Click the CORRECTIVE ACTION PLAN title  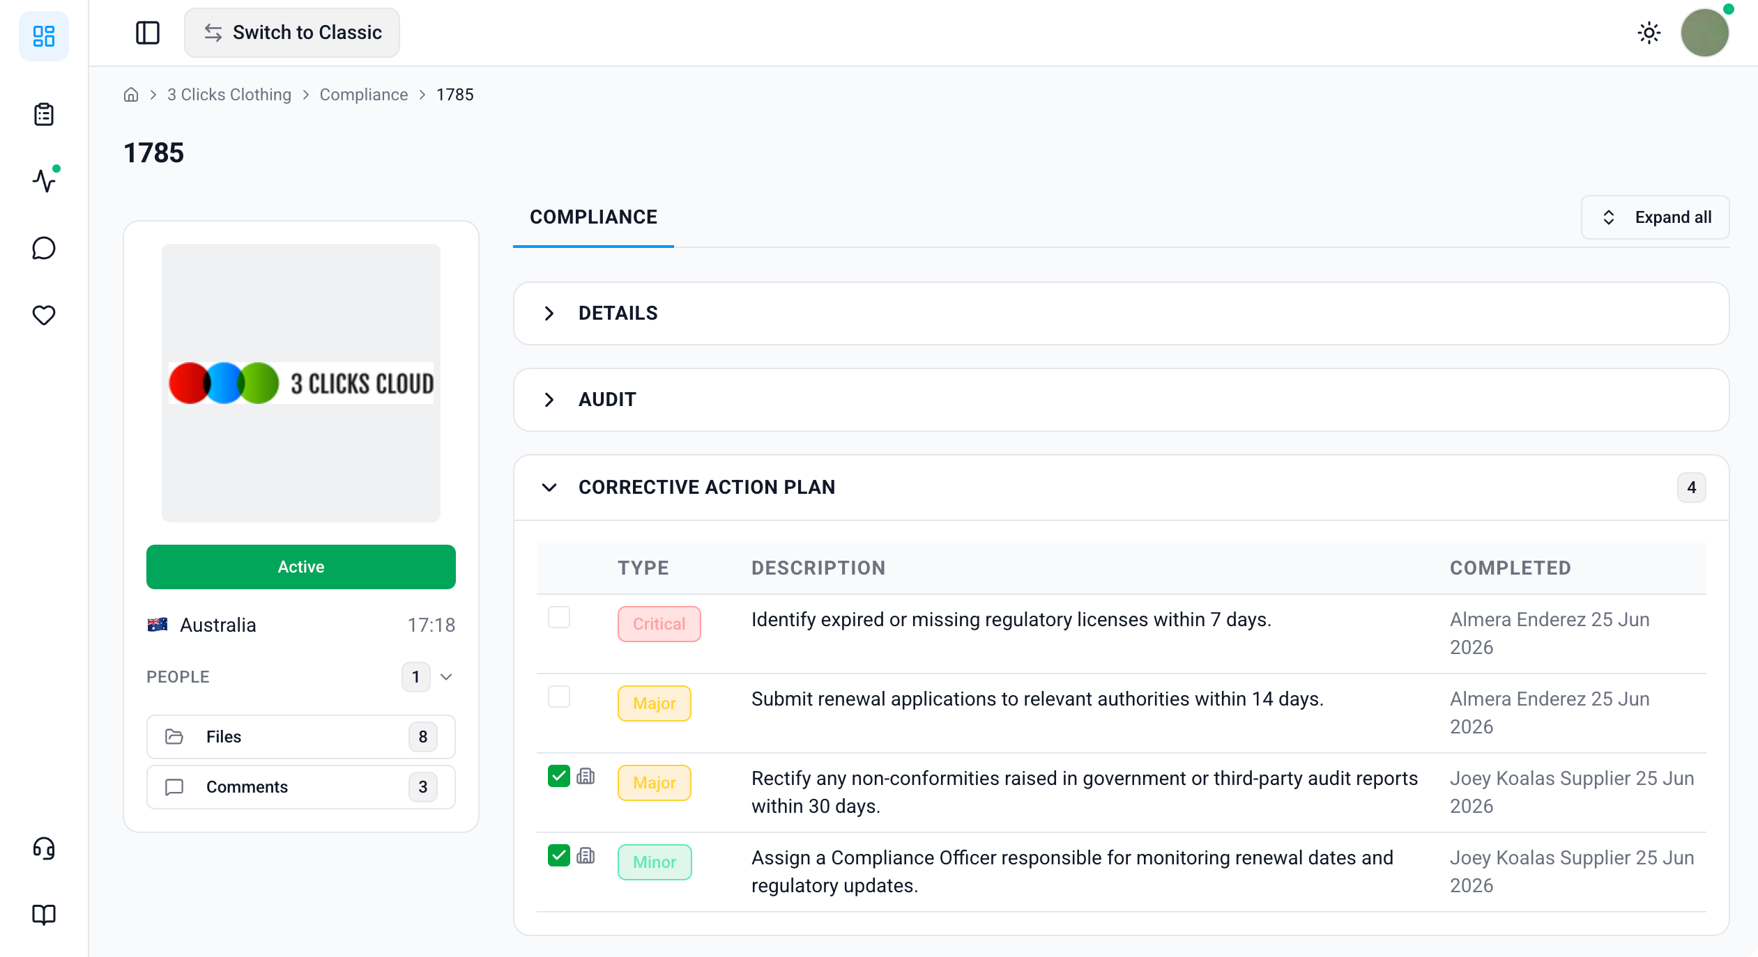pos(707,488)
